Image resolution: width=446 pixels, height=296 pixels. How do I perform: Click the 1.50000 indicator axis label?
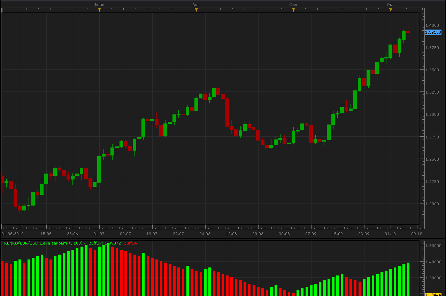[433, 246]
